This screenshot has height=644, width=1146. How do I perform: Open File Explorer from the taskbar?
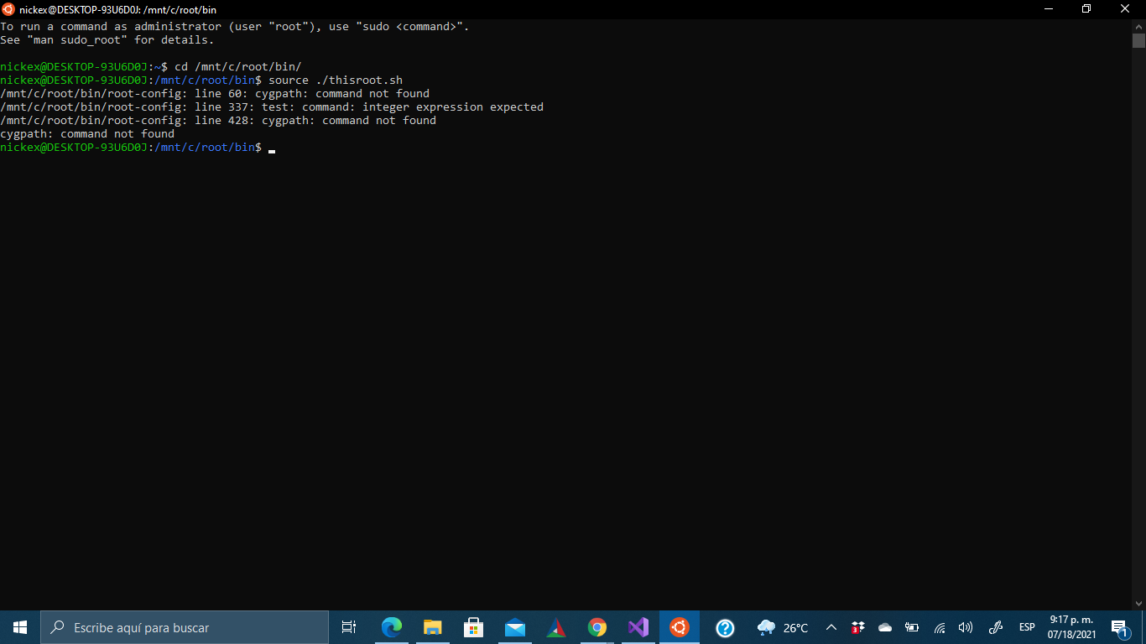coord(433,627)
